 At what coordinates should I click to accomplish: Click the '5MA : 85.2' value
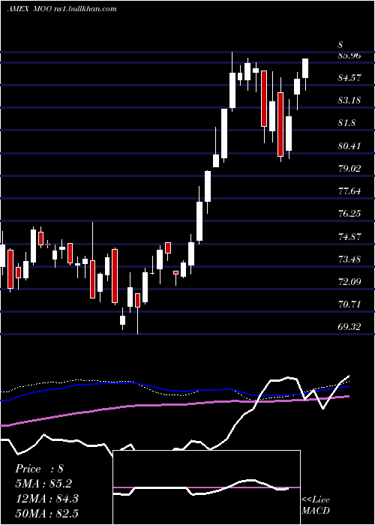point(43,484)
